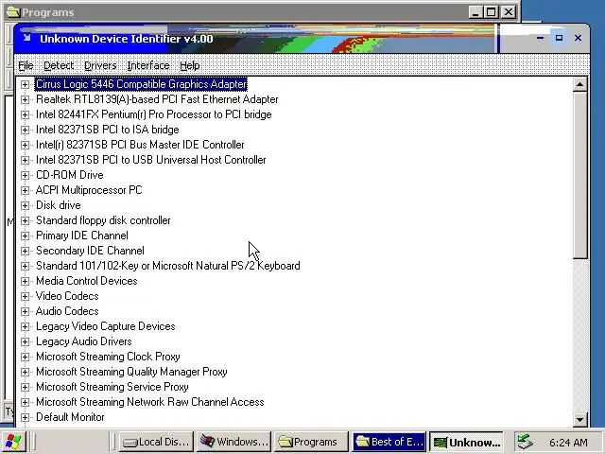This screenshot has height=454, width=605.
Task: Open the Interface menu
Action: coord(148,65)
